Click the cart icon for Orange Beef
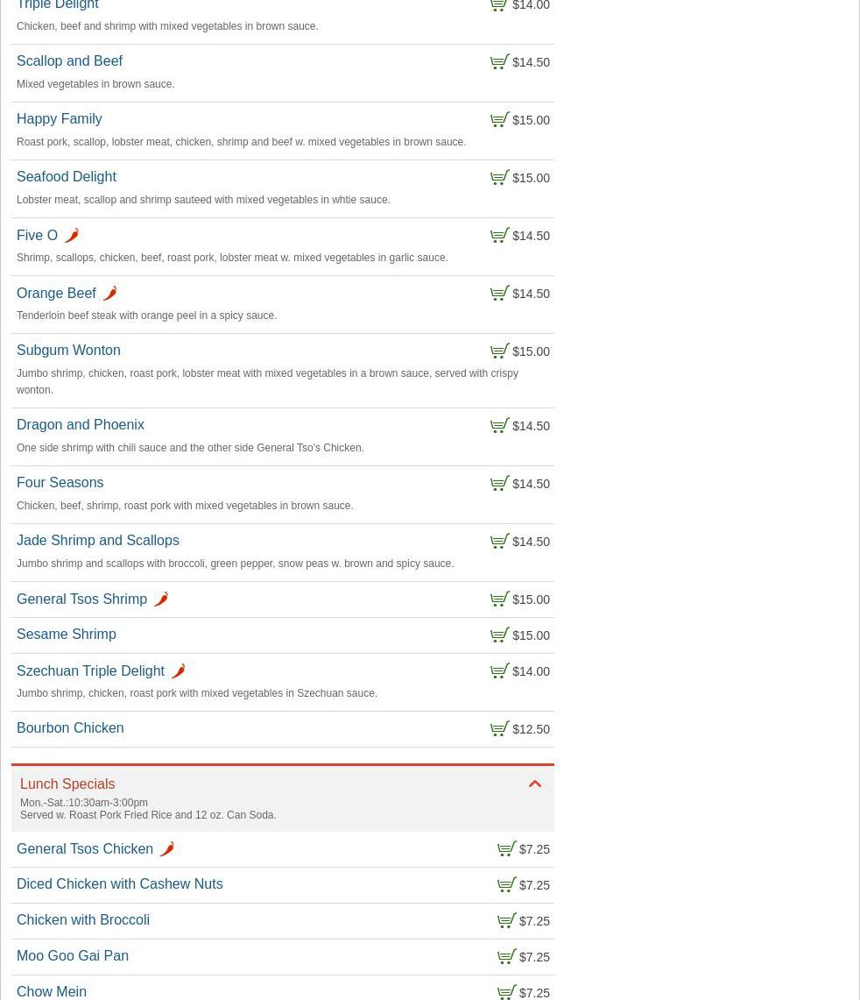The width and height of the screenshot is (860, 1000). 499,294
